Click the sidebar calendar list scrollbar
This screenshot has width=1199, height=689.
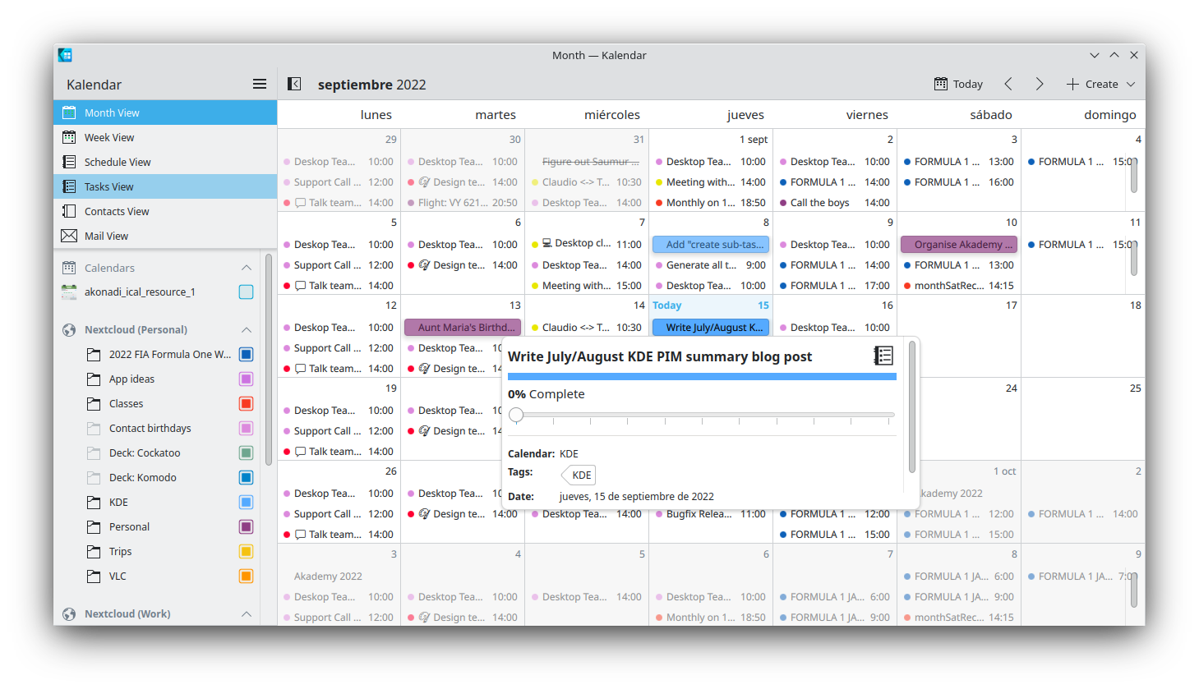click(x=268, y=360)
